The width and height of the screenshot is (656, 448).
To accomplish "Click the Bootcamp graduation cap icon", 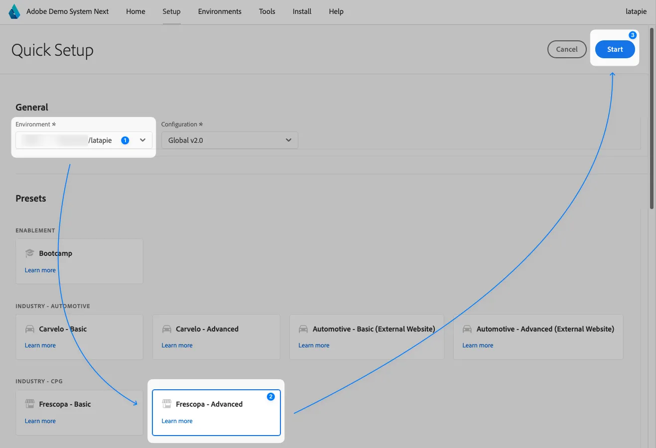I will point(29,253).
